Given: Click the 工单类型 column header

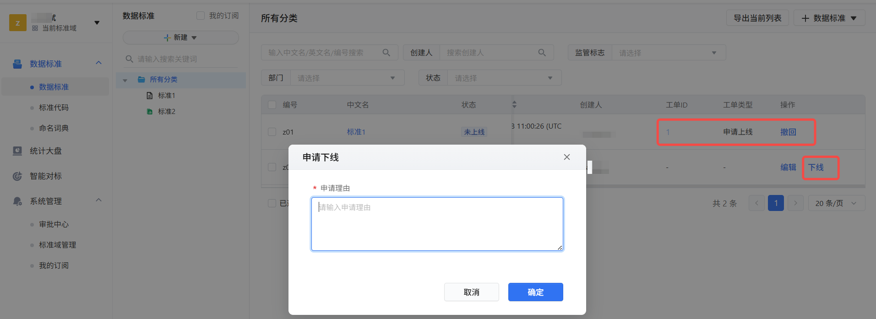Looking at the screenshot, I should tap(738, 105).
